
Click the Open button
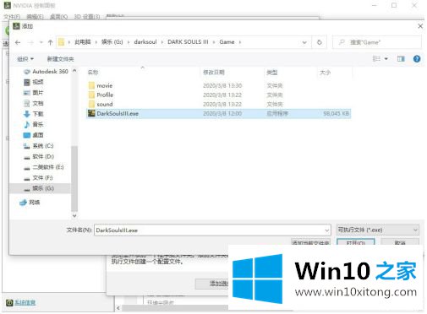pos(356,242)
